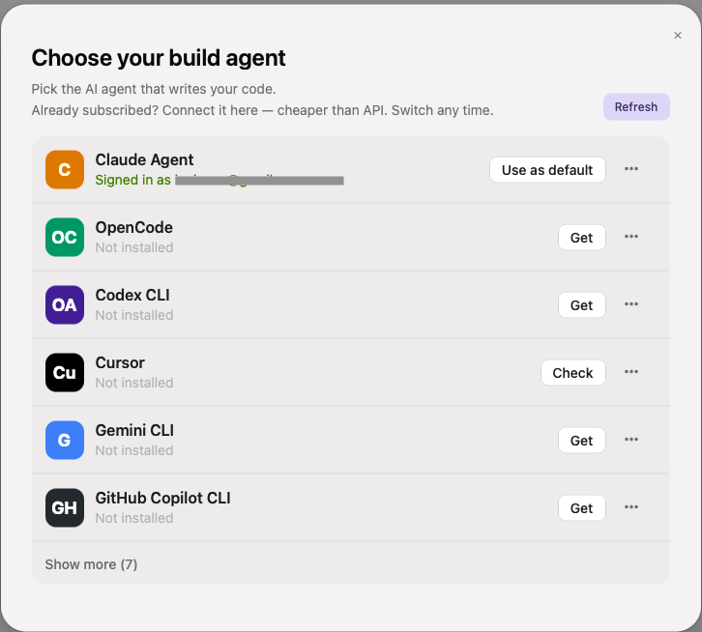
Task: Click the dark GitHub Copilot GH icon
Action: [x=65, y=507]
